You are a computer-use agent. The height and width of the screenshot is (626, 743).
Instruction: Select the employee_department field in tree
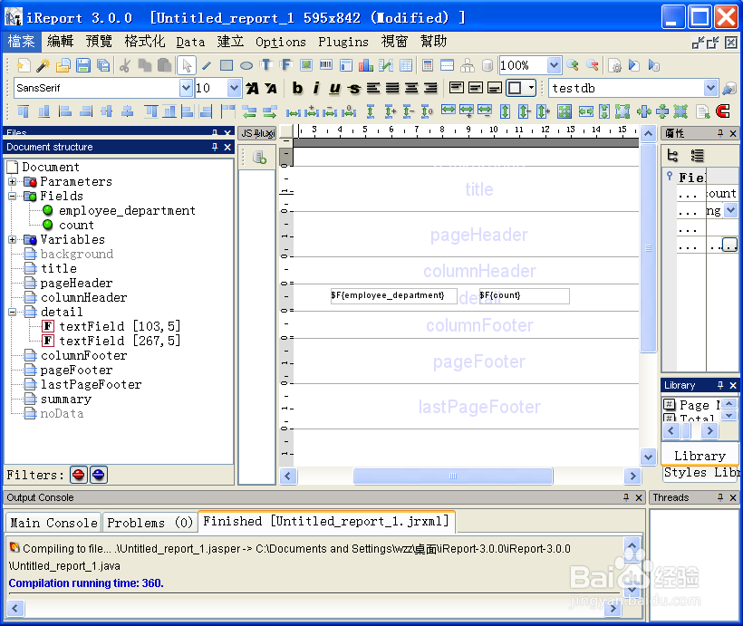(x=127, y=210)
